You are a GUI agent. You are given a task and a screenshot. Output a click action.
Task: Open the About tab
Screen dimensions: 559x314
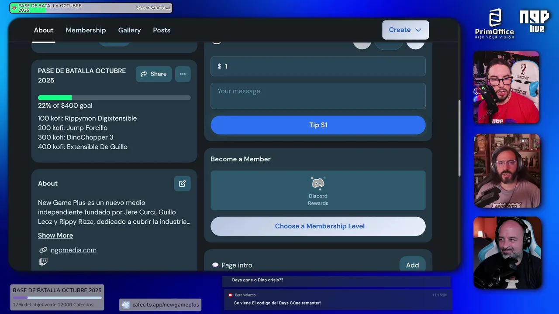point(44,30)
